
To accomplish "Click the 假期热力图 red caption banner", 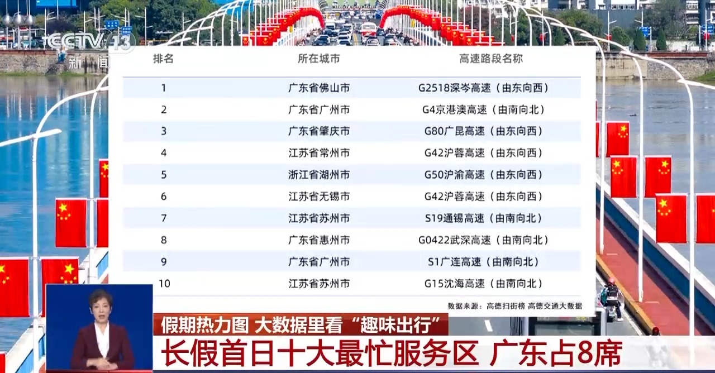I will pos(301,324).
